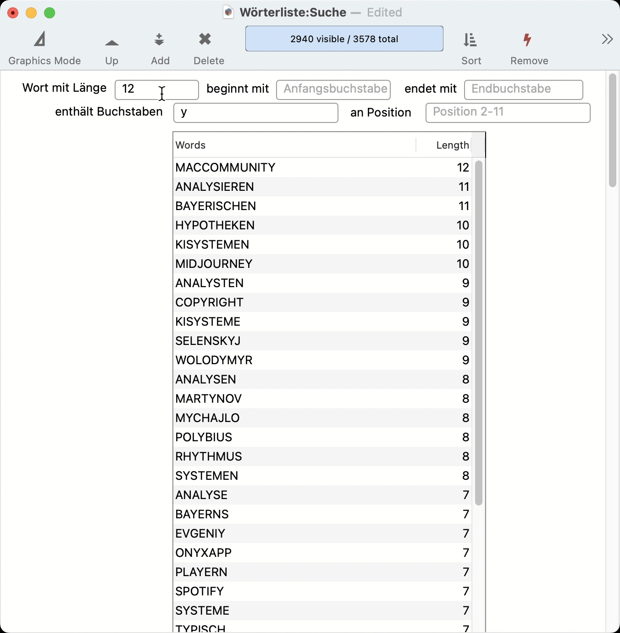Viewport: 620px width, 633px height.
Task: Focus the Endbuchstabe input field
Action: pos(524,89)
